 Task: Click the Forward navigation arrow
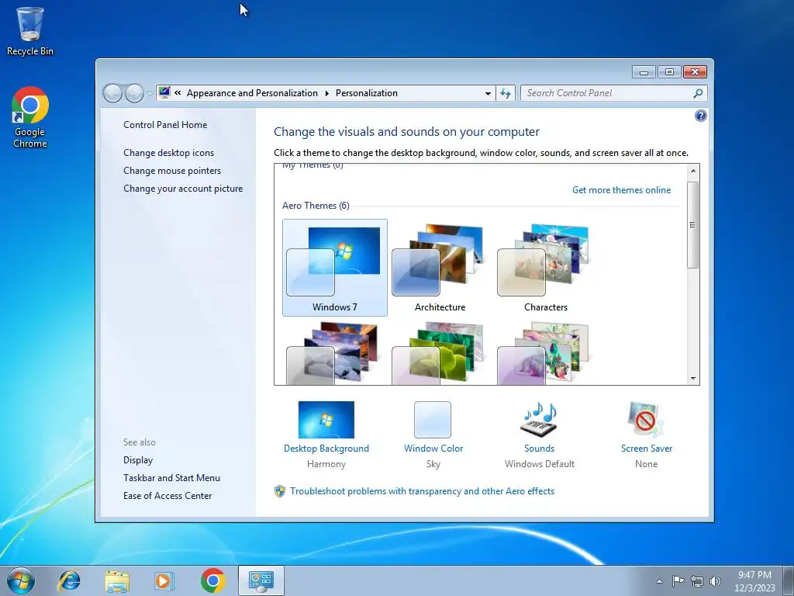[134, 93]
